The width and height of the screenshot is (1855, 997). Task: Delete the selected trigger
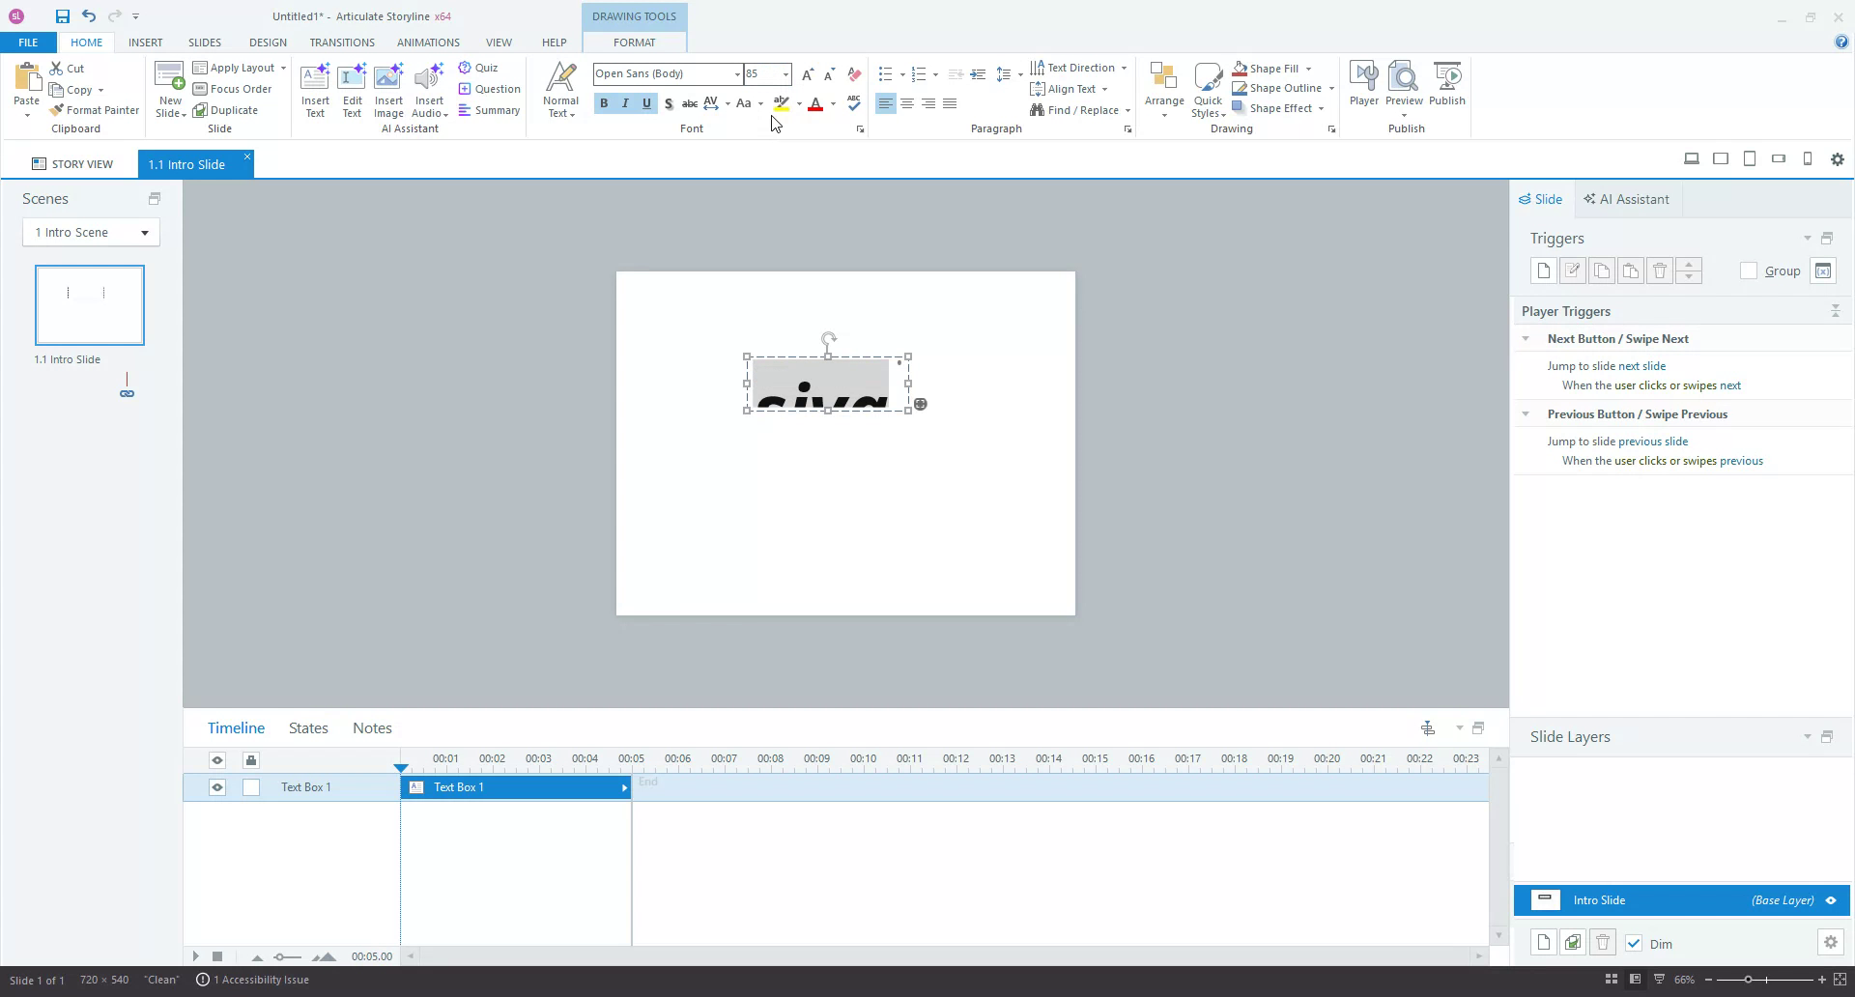pos(1660,271)
